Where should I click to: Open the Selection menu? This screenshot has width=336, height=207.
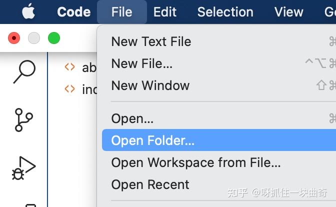click(225, 12)
